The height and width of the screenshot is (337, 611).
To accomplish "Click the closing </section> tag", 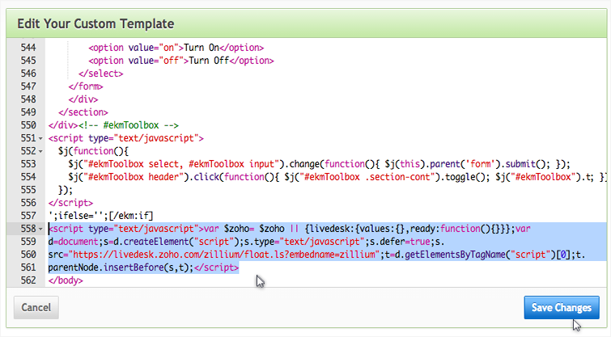I will coord(83,112).
